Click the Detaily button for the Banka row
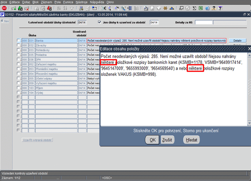 coord(238,41)
